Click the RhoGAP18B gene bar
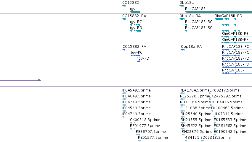Image resolution: width=252 pixels, height=142 pixels. [219, 12]
